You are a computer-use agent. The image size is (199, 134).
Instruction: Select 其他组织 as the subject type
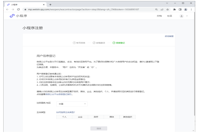coord(127,117)
